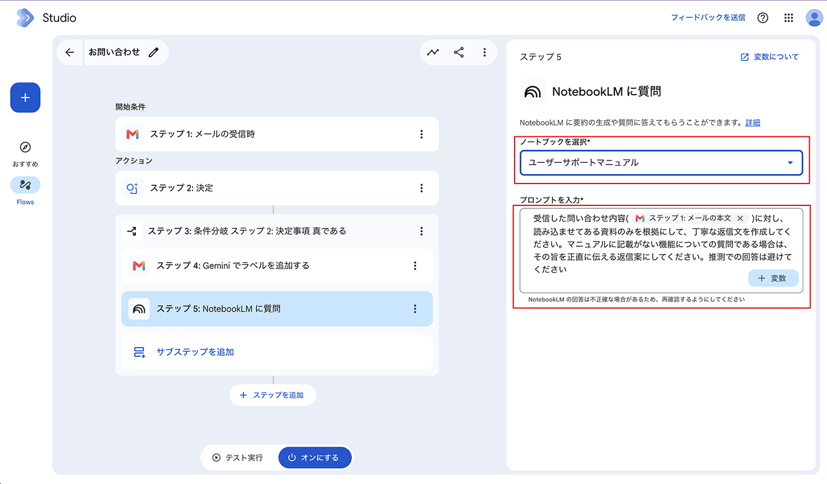Open the ノートブックを選択 dropdown
Viewport: 827px width, 484px height.
point(661,163)
